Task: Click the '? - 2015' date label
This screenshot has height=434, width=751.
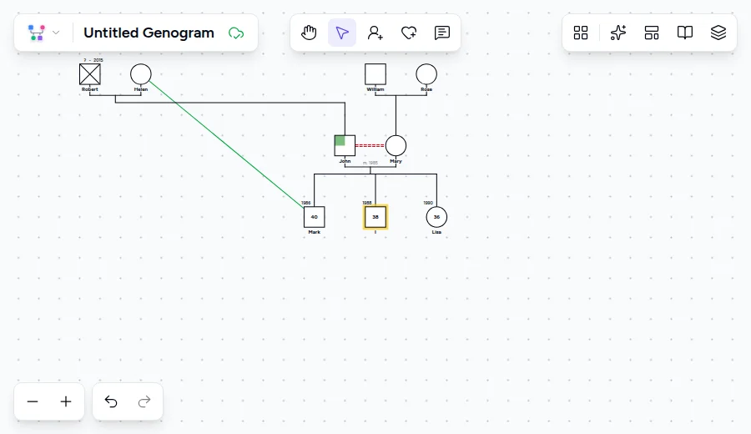Action: [x=93, y=60]
